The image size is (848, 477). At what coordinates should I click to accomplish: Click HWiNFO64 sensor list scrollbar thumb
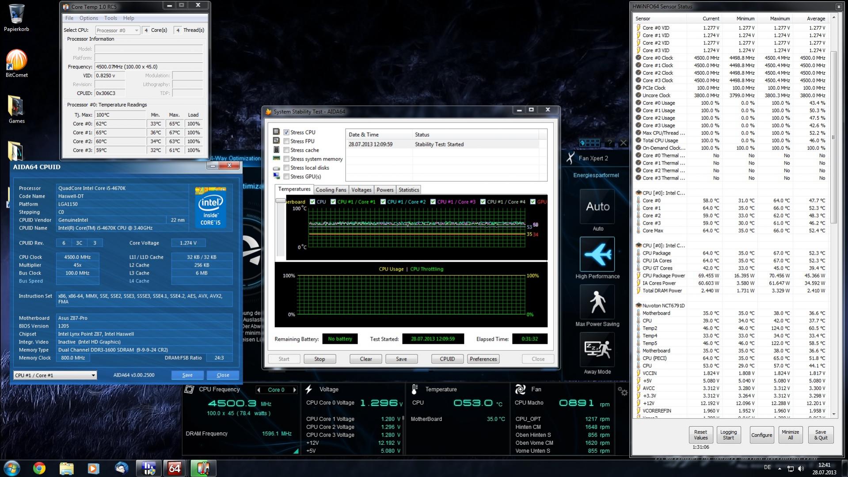coord(834,137)
